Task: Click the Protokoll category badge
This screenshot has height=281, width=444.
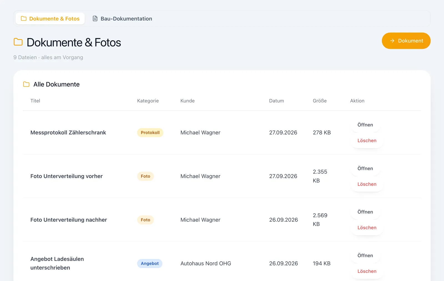Action: click(150, 133)
